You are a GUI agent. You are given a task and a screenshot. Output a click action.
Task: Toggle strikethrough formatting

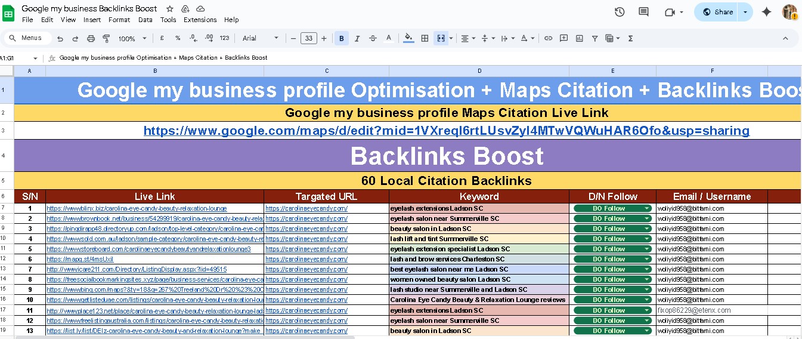coord(373,38)
